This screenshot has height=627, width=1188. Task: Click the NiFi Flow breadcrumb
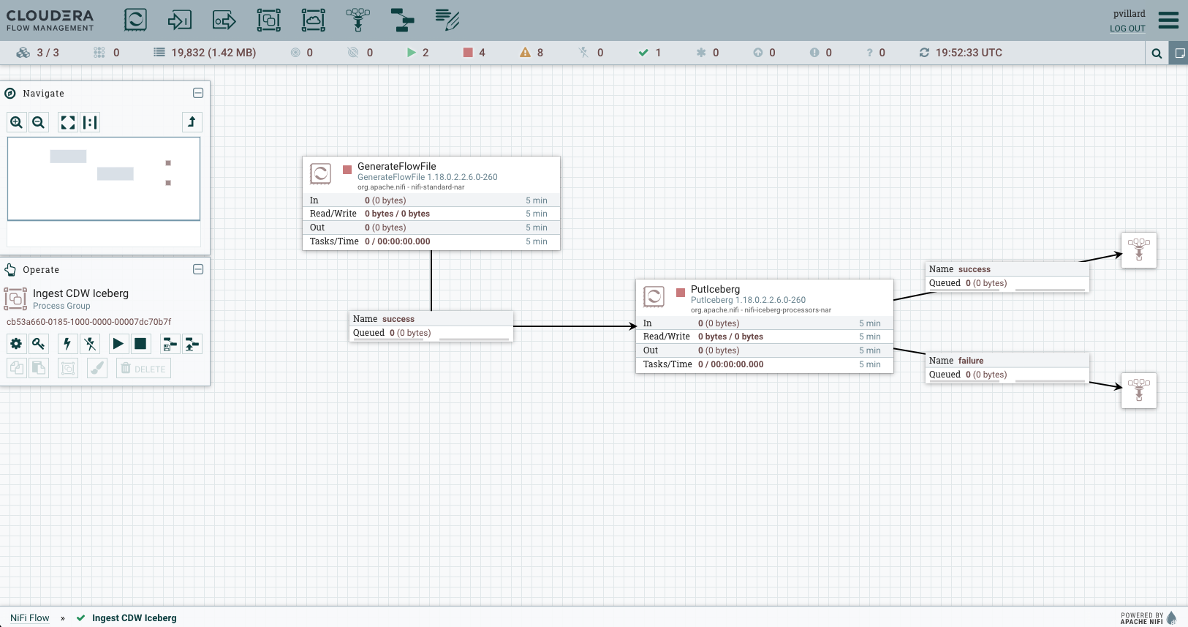[x=30, y=617]
